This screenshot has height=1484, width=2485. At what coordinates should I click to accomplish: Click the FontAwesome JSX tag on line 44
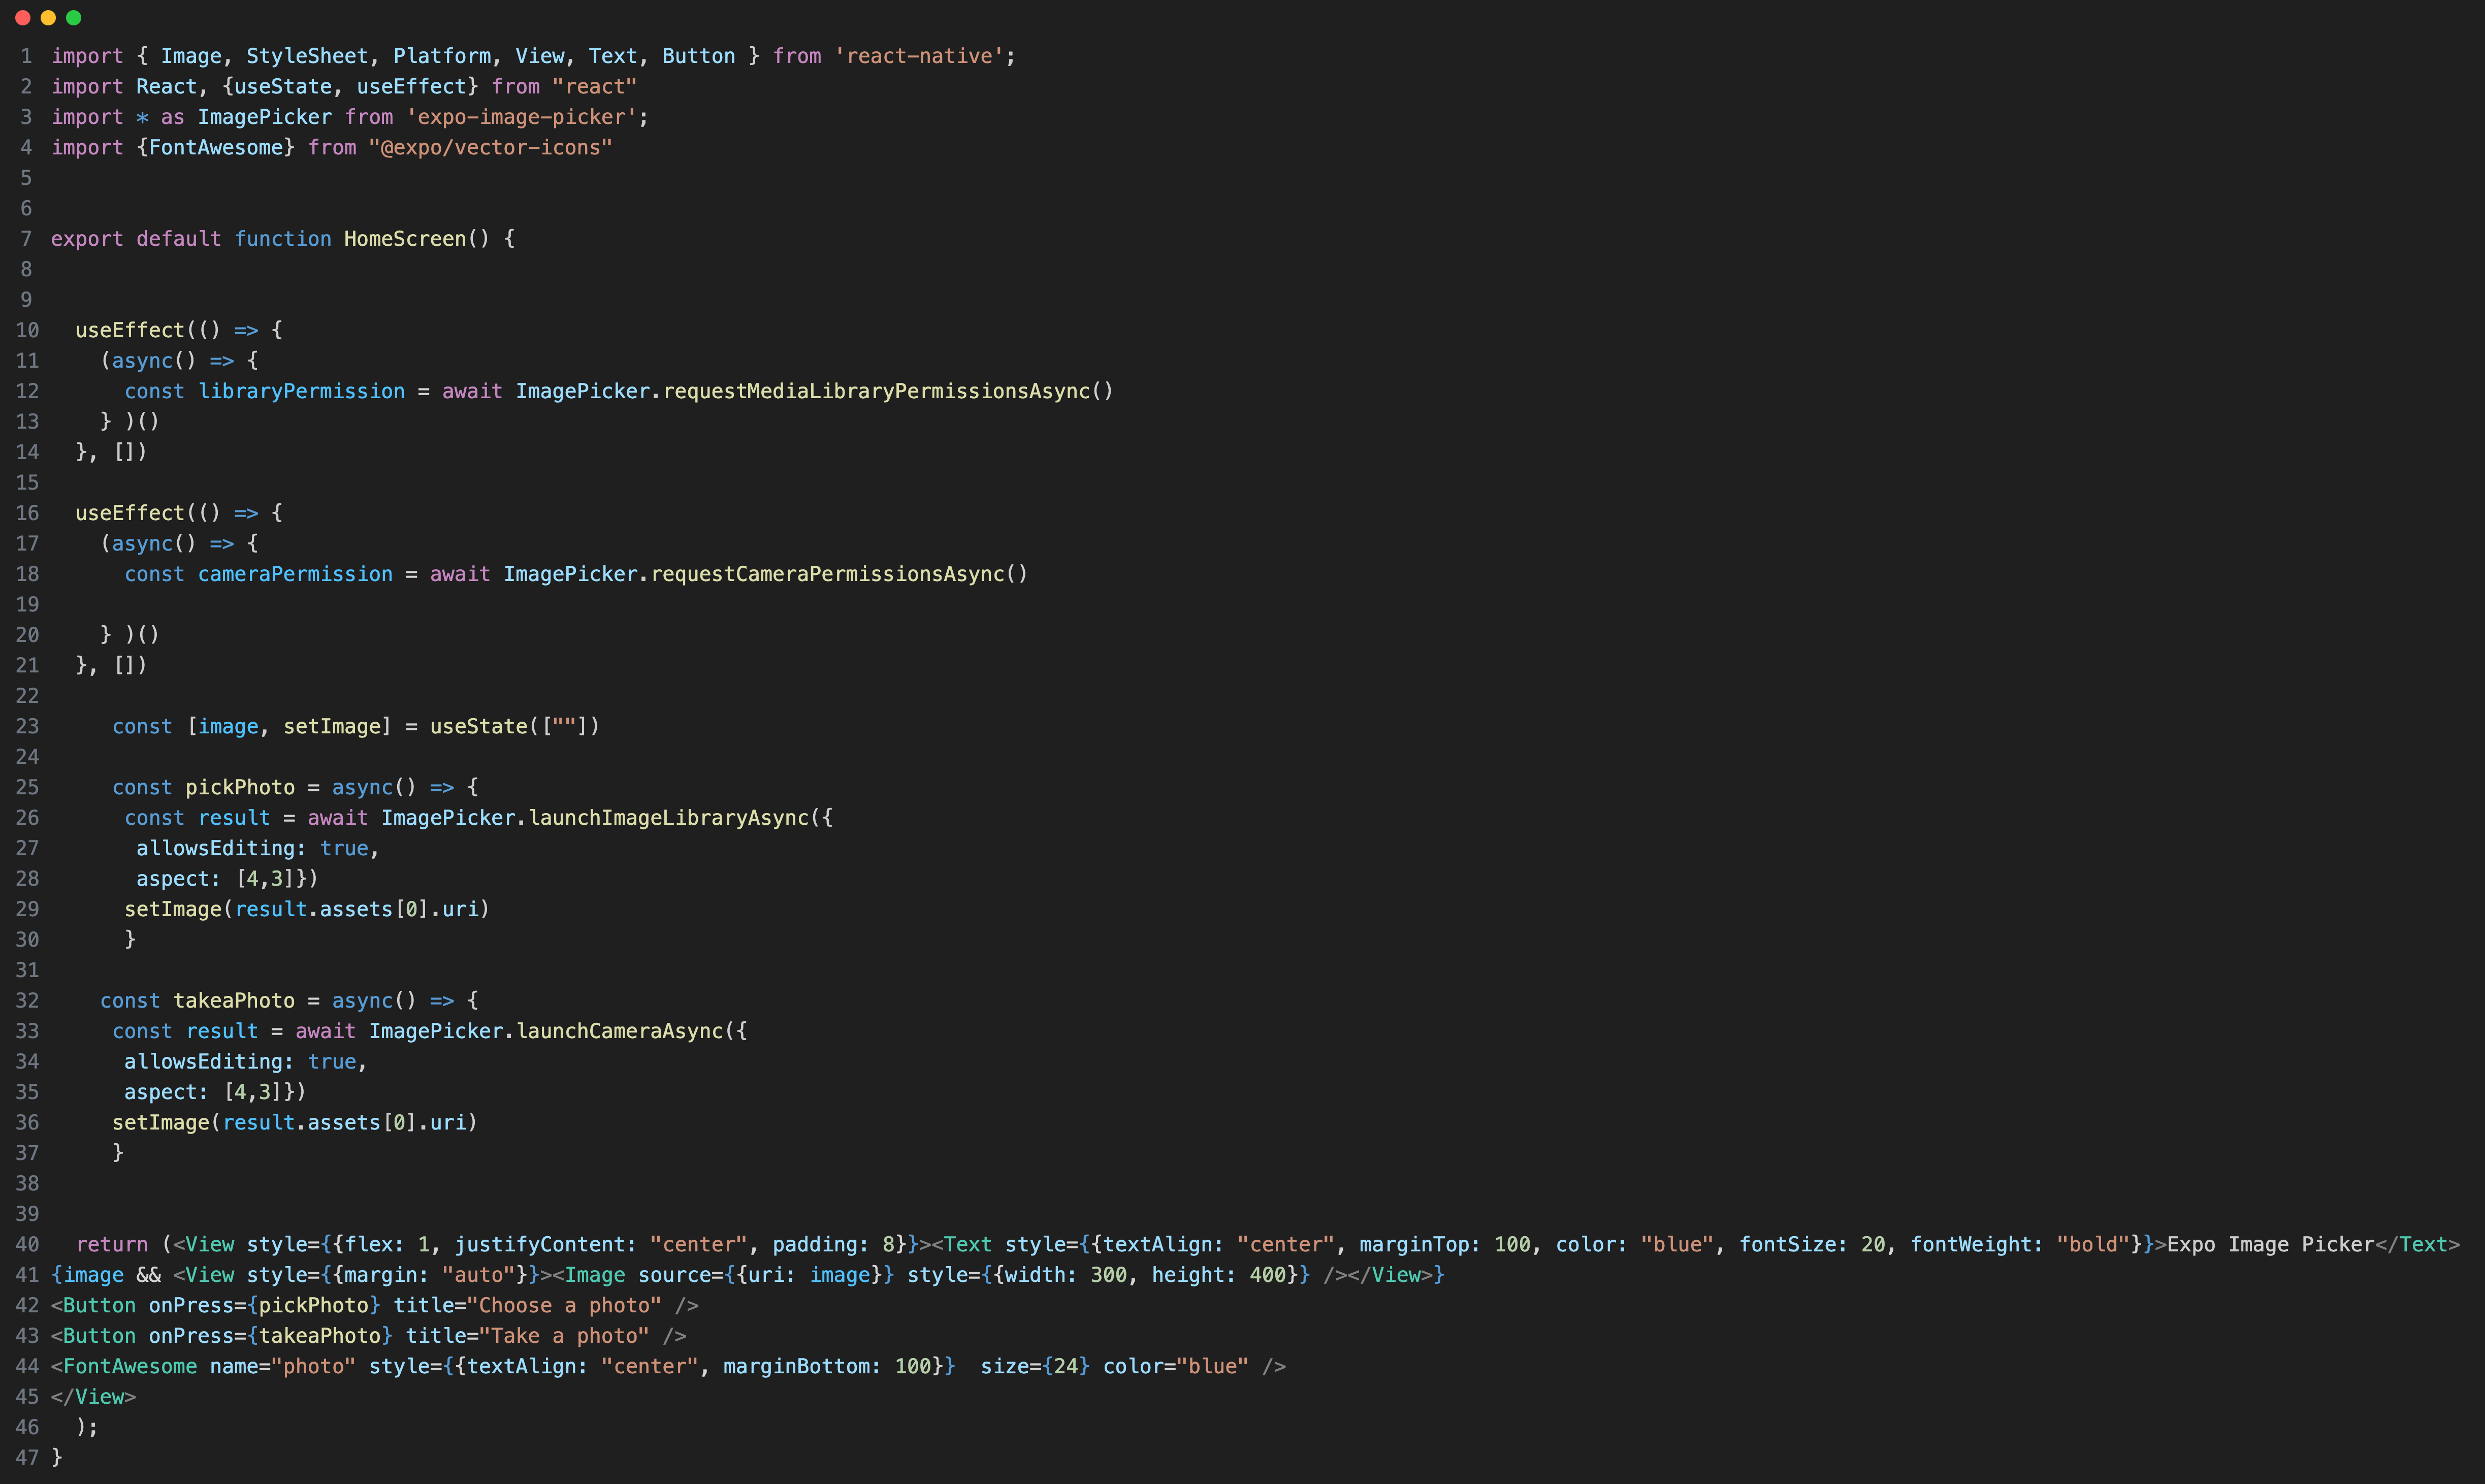[x=130, y=1367]
